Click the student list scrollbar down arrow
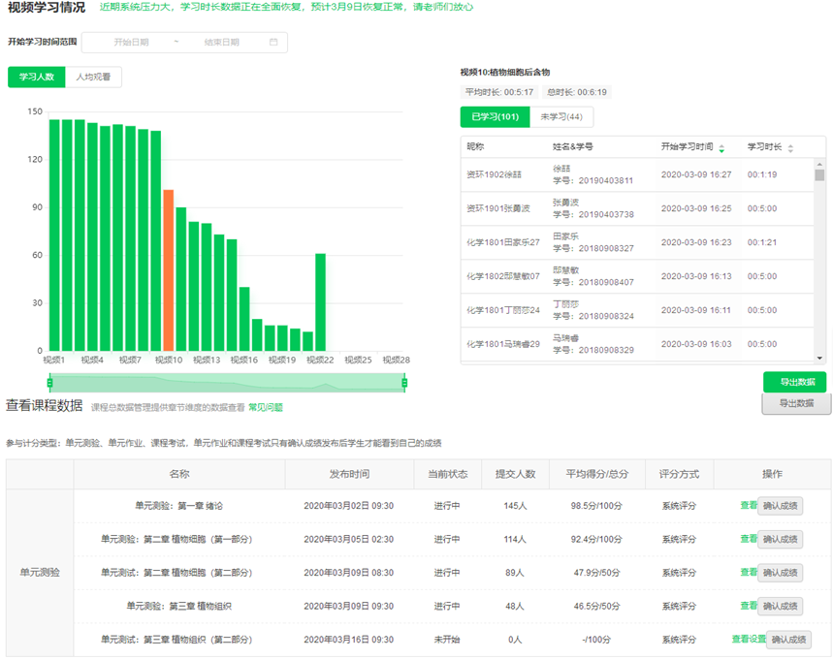The height and width of the screenshot is (659, 833). (819, 359)
